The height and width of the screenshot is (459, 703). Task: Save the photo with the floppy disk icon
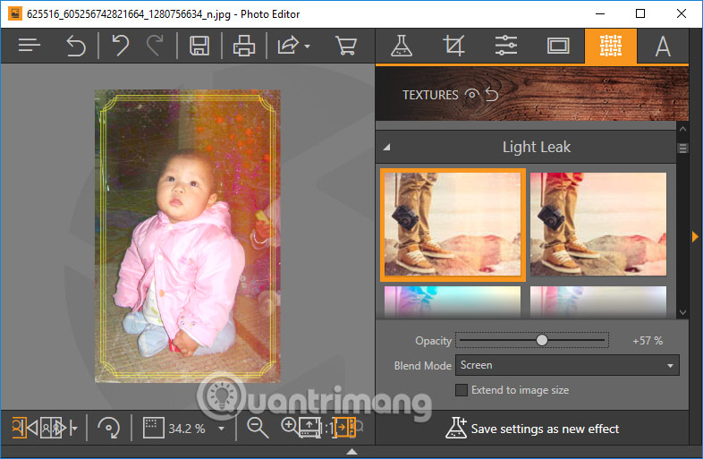tap(199, 46)
